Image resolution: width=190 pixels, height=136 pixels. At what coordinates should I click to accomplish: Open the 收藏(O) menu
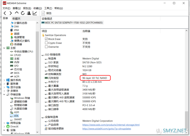tap(38, 8)
